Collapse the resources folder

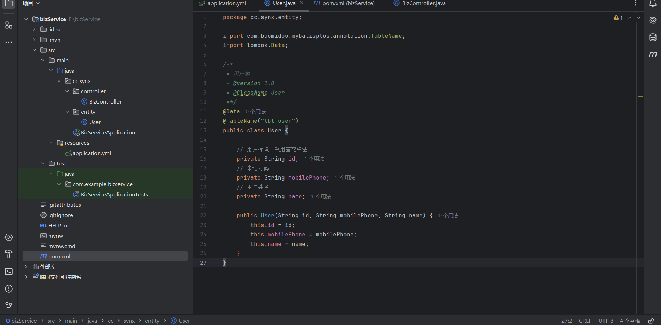point(51,143)
